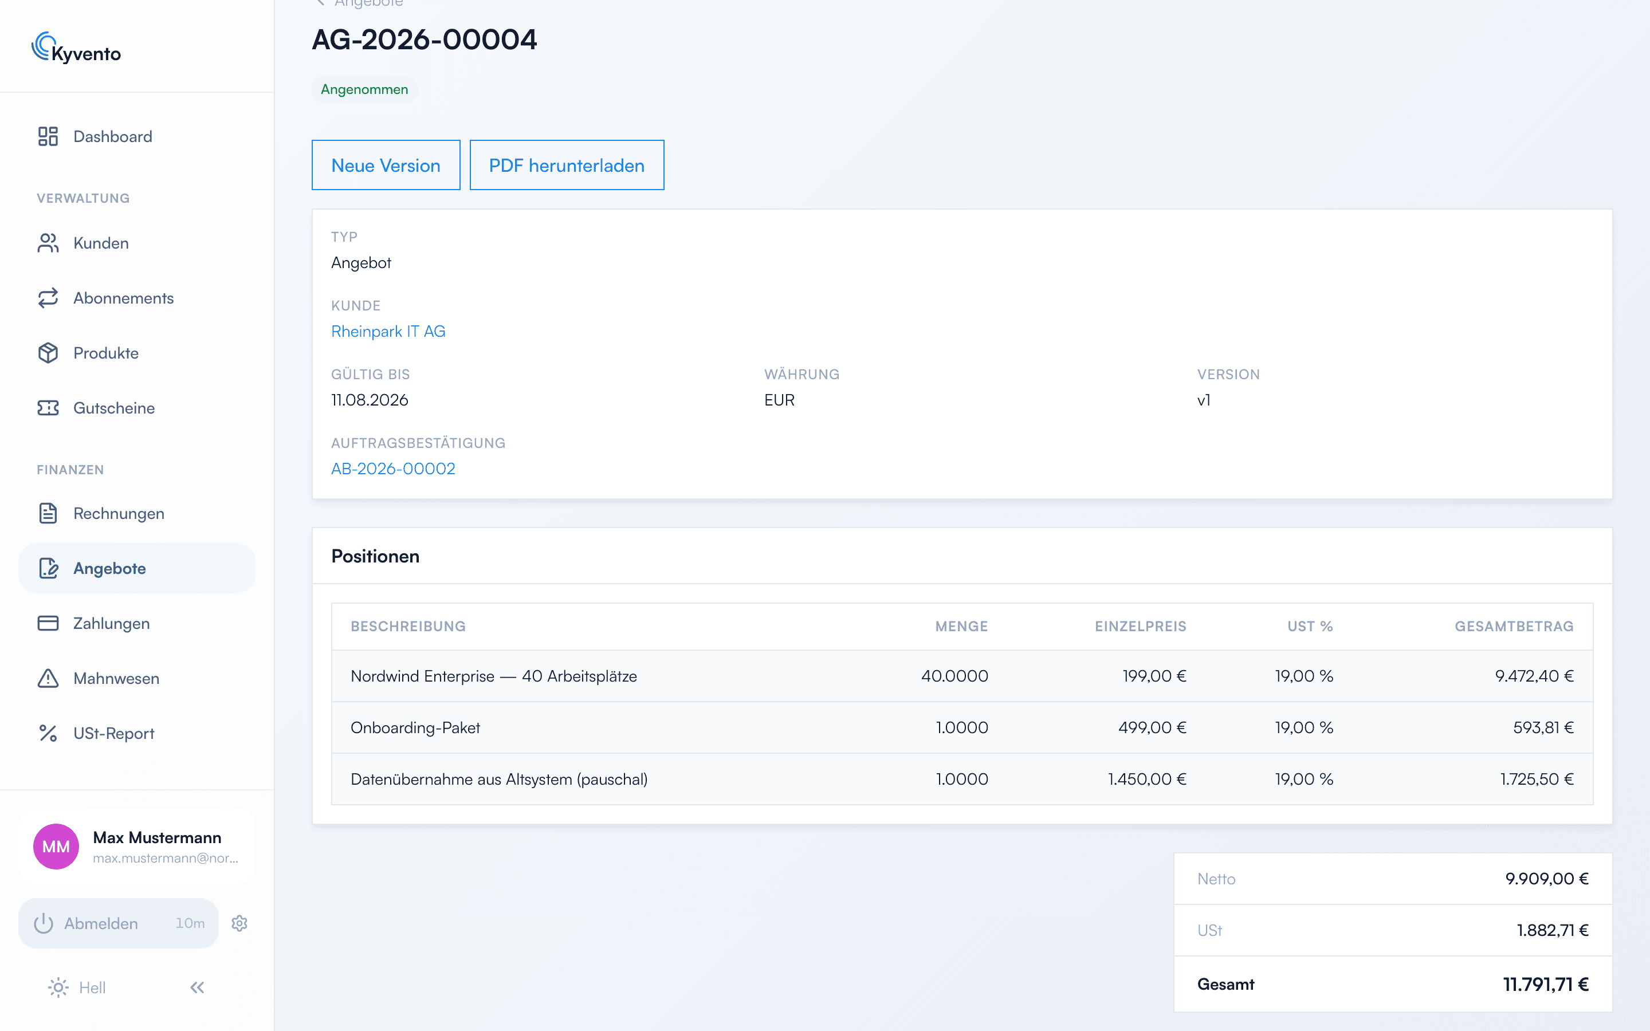Viewport: 1650px width, 1031px height.
Task: Click the Angebote edit-document icon
Action: point(48,568)
